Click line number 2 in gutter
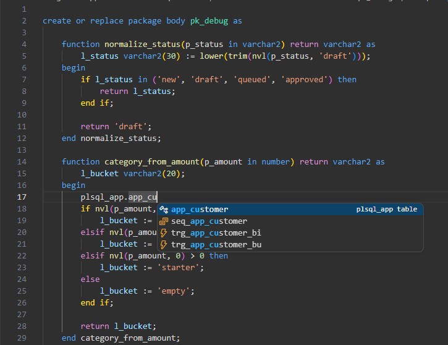 [x=24, y=21]
